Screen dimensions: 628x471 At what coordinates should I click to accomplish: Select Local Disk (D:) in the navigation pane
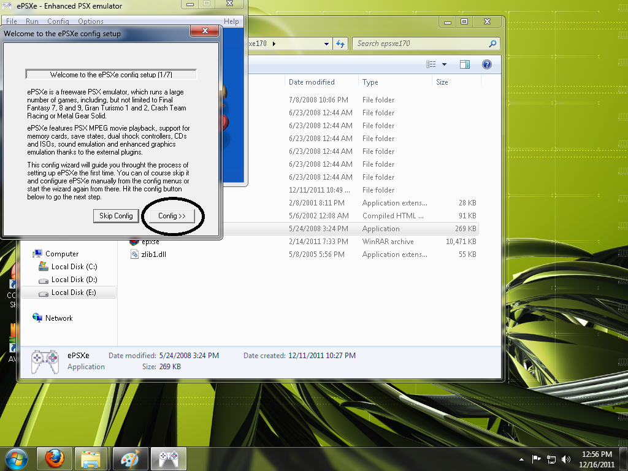[x=74, y=280]
